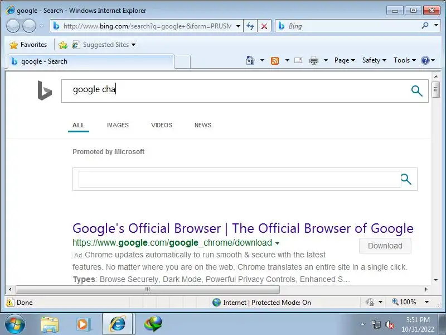Image resolution: width=446 pixels, height=335 pixels.
Task: Click the Home icon in command bar
Action: (250, 60)
